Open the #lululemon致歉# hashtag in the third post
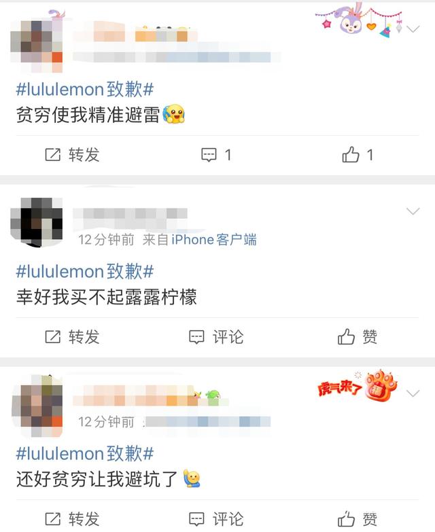The image size is (435, 532). (x=85, y=454)
